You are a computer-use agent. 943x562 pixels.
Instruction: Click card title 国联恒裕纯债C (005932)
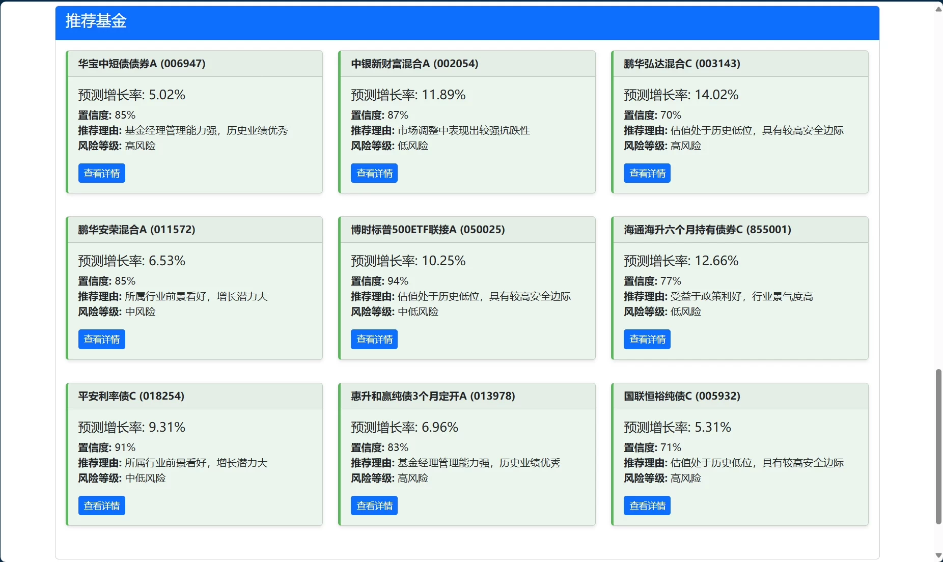(682, 396)
